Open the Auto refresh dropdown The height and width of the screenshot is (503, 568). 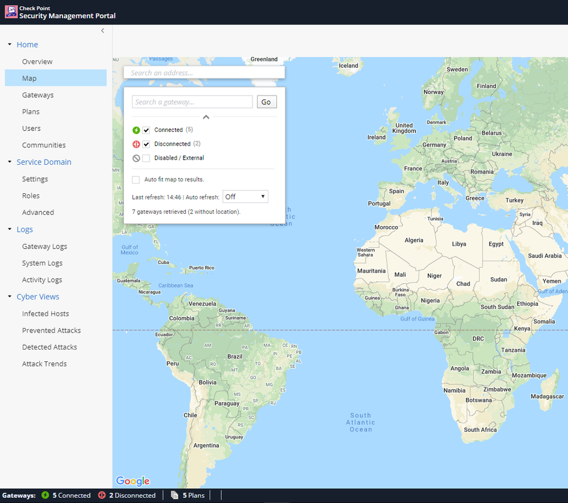[245, 197]
